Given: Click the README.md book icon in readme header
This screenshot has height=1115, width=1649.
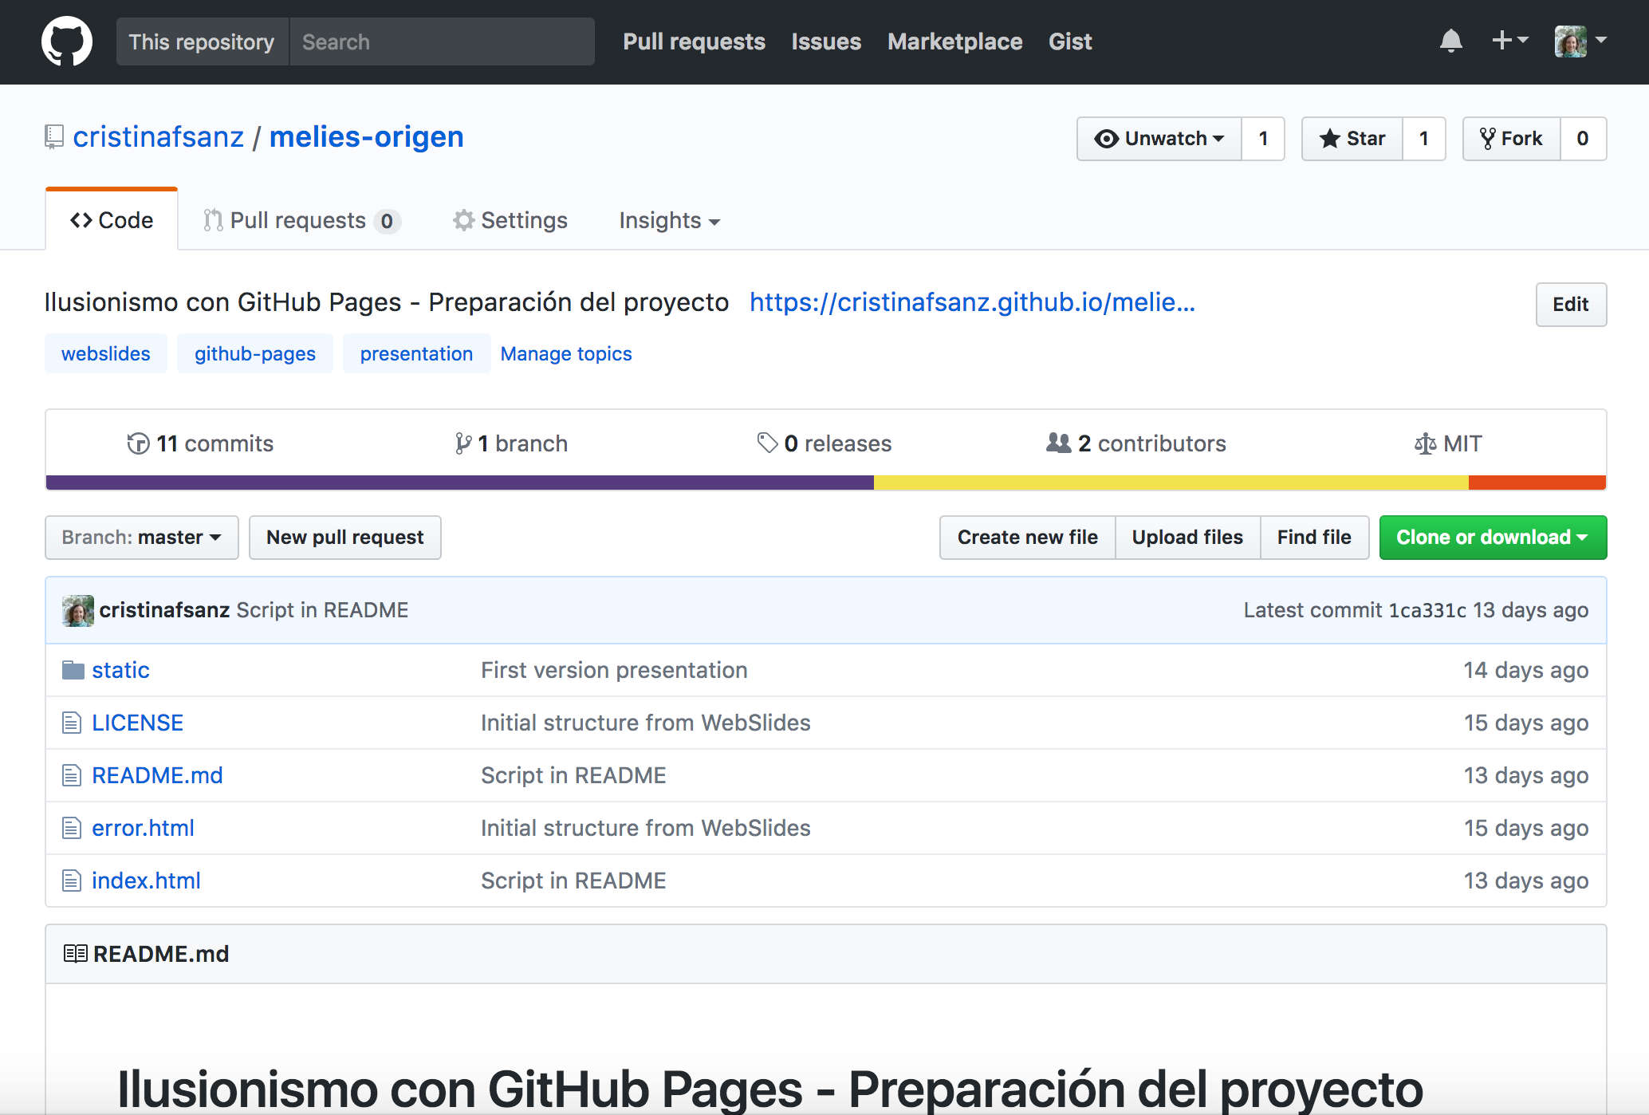Looking at the screenshot, I should pyautogui.click(x=75, y=954).
